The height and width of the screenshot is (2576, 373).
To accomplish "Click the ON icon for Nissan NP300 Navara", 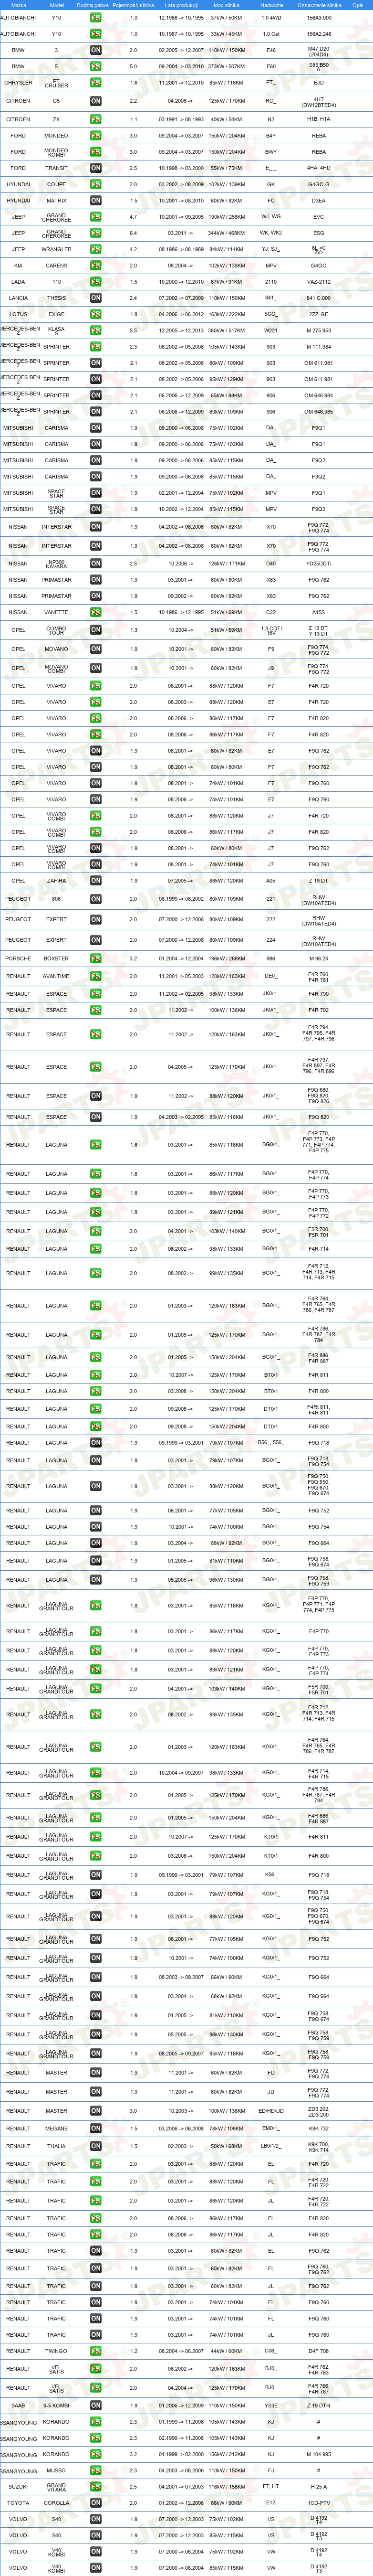I will [95, 563].
